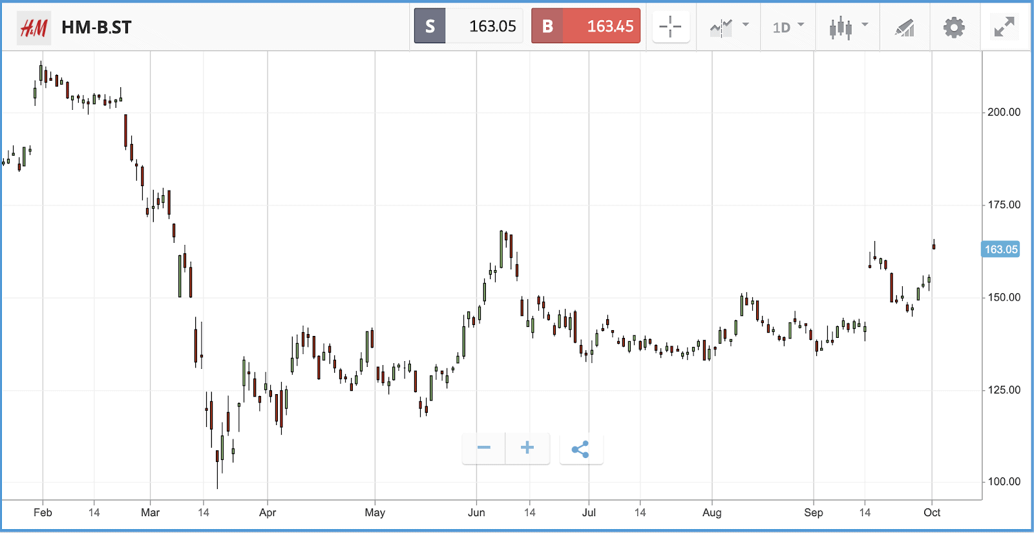Select the candlestick chart type icon
Viewport: 1034px width, 533px height.
click(841, 27)
